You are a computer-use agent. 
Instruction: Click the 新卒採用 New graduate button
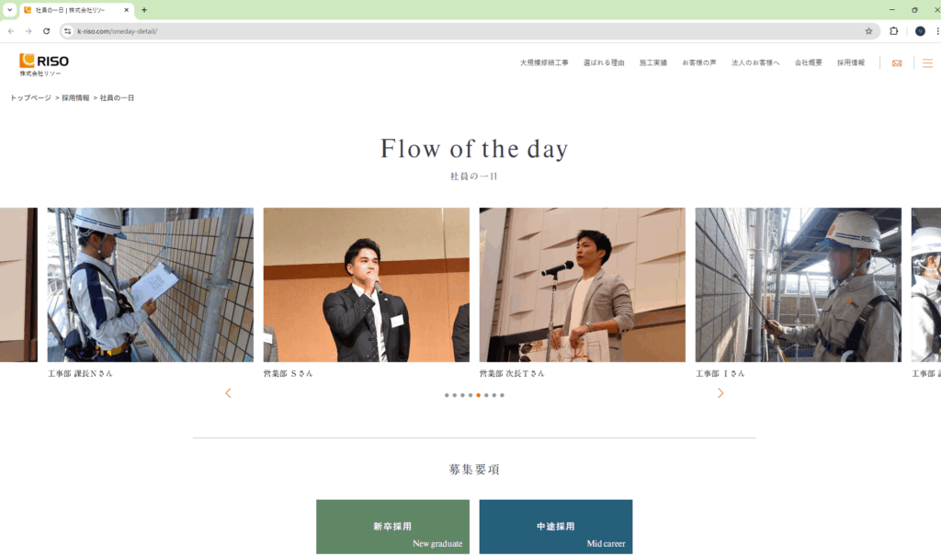392,527
